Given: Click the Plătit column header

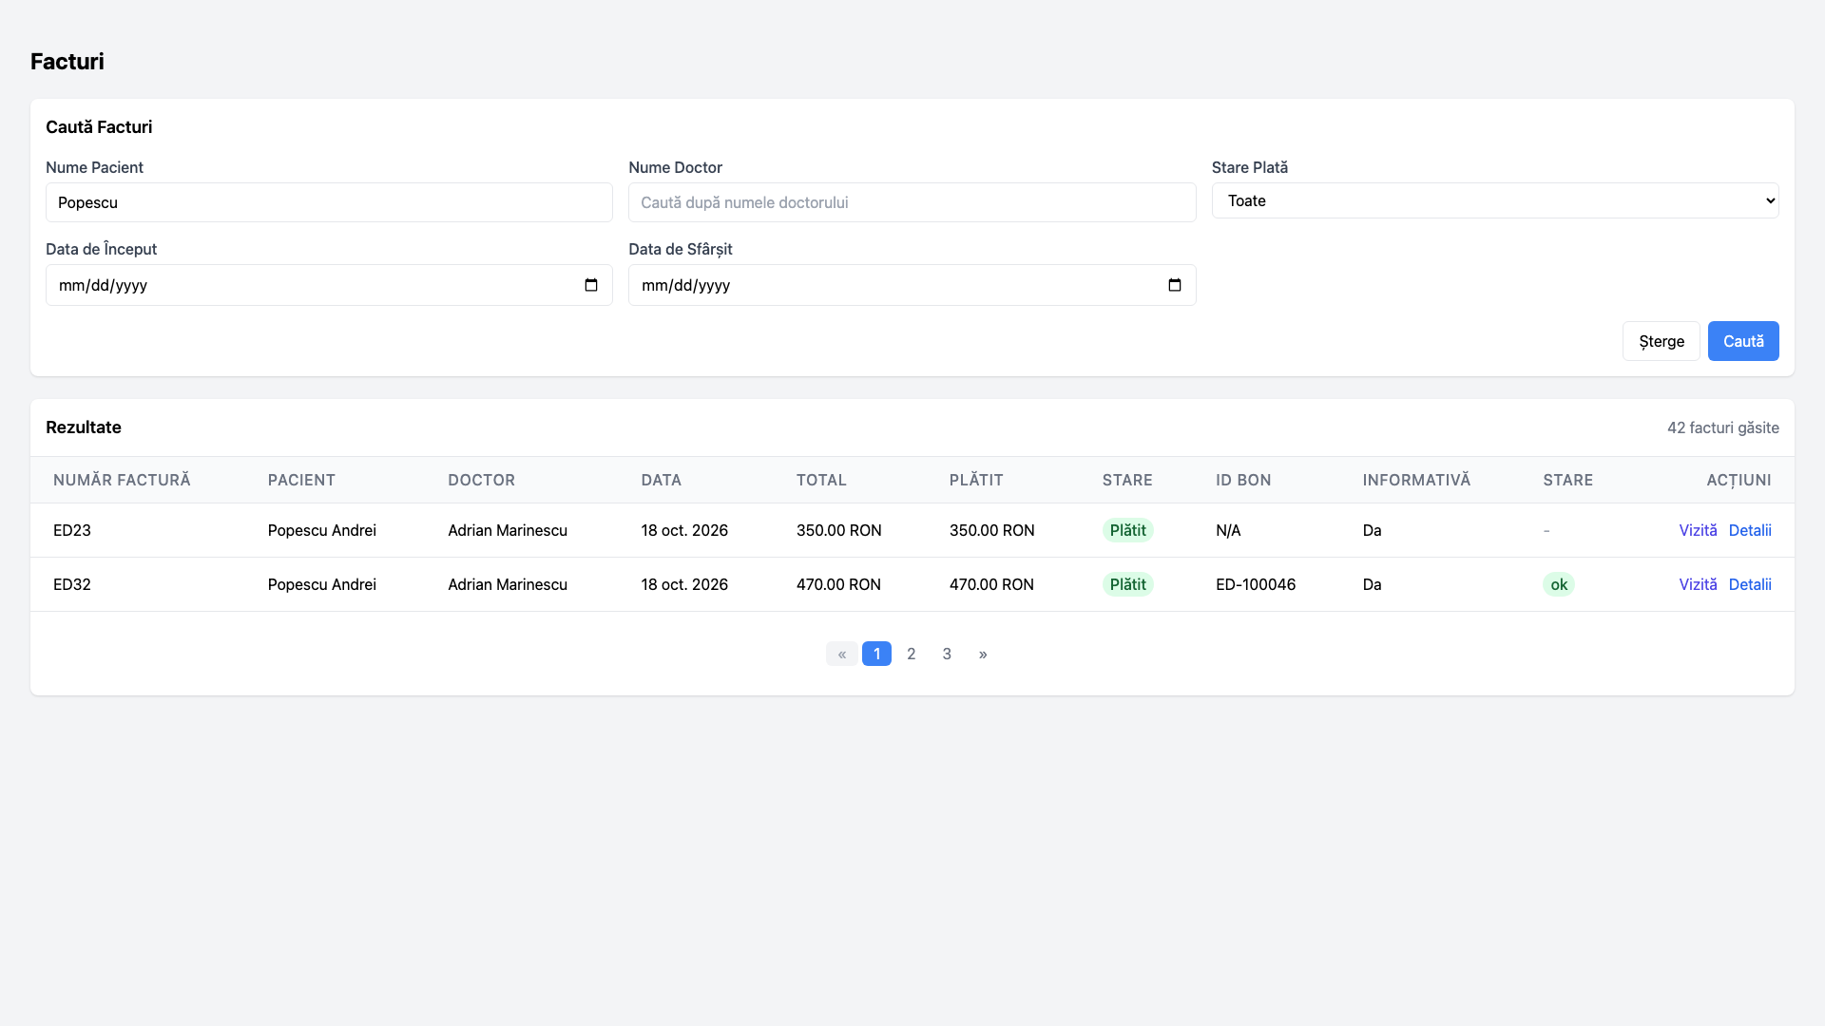Looking at the screenshot, I should 976,480.
